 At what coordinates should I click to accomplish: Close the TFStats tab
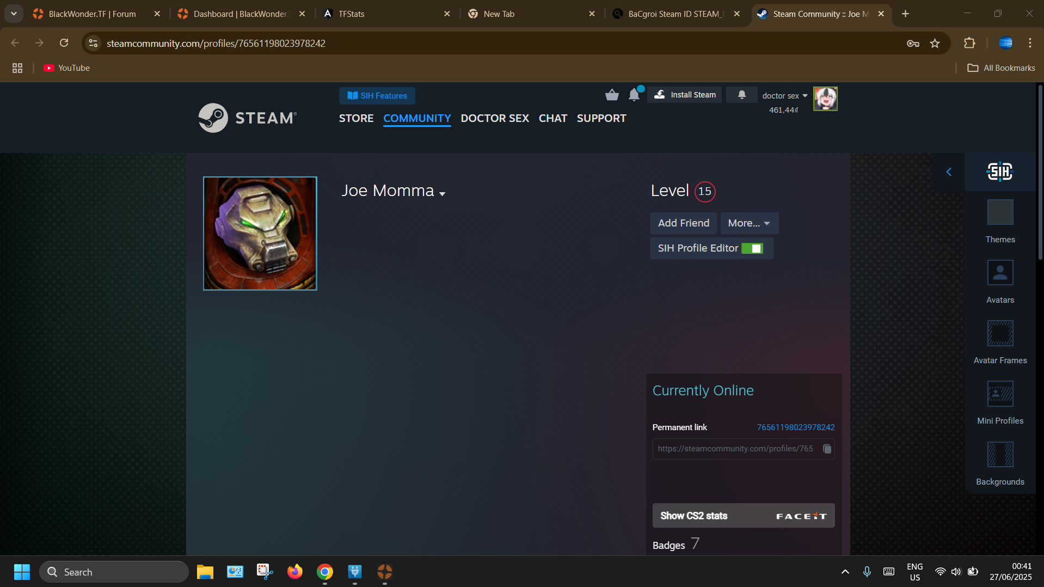447,14
